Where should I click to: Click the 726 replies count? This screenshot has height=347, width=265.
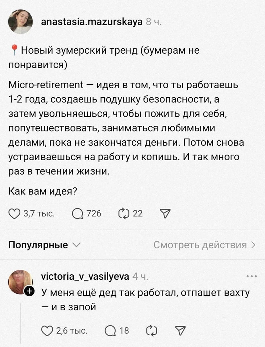[94, 214]
